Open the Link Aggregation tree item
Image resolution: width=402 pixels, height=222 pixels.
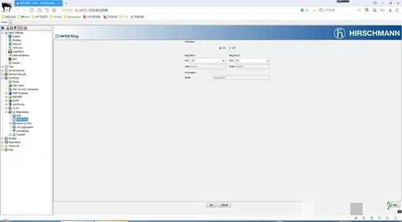tap(25, 127)
